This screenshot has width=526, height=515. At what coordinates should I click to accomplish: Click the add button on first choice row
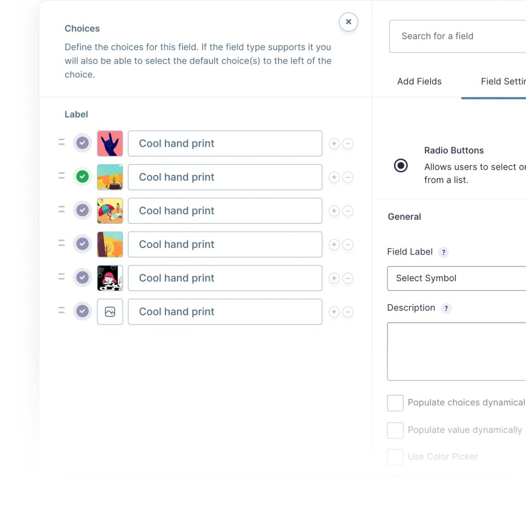coord(334,143)
